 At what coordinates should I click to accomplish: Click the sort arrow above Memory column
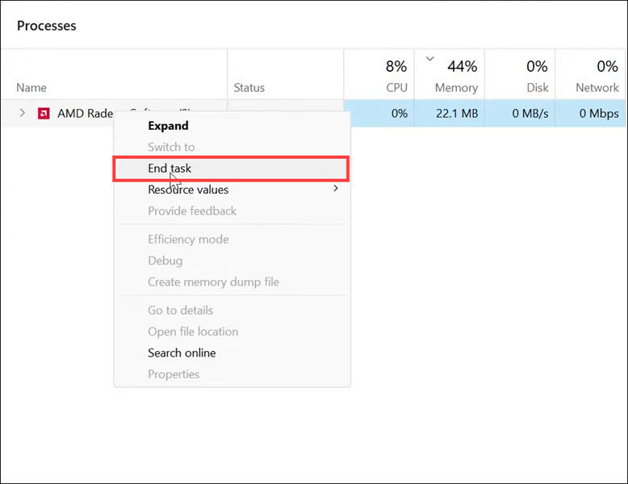tap(430, 59)
